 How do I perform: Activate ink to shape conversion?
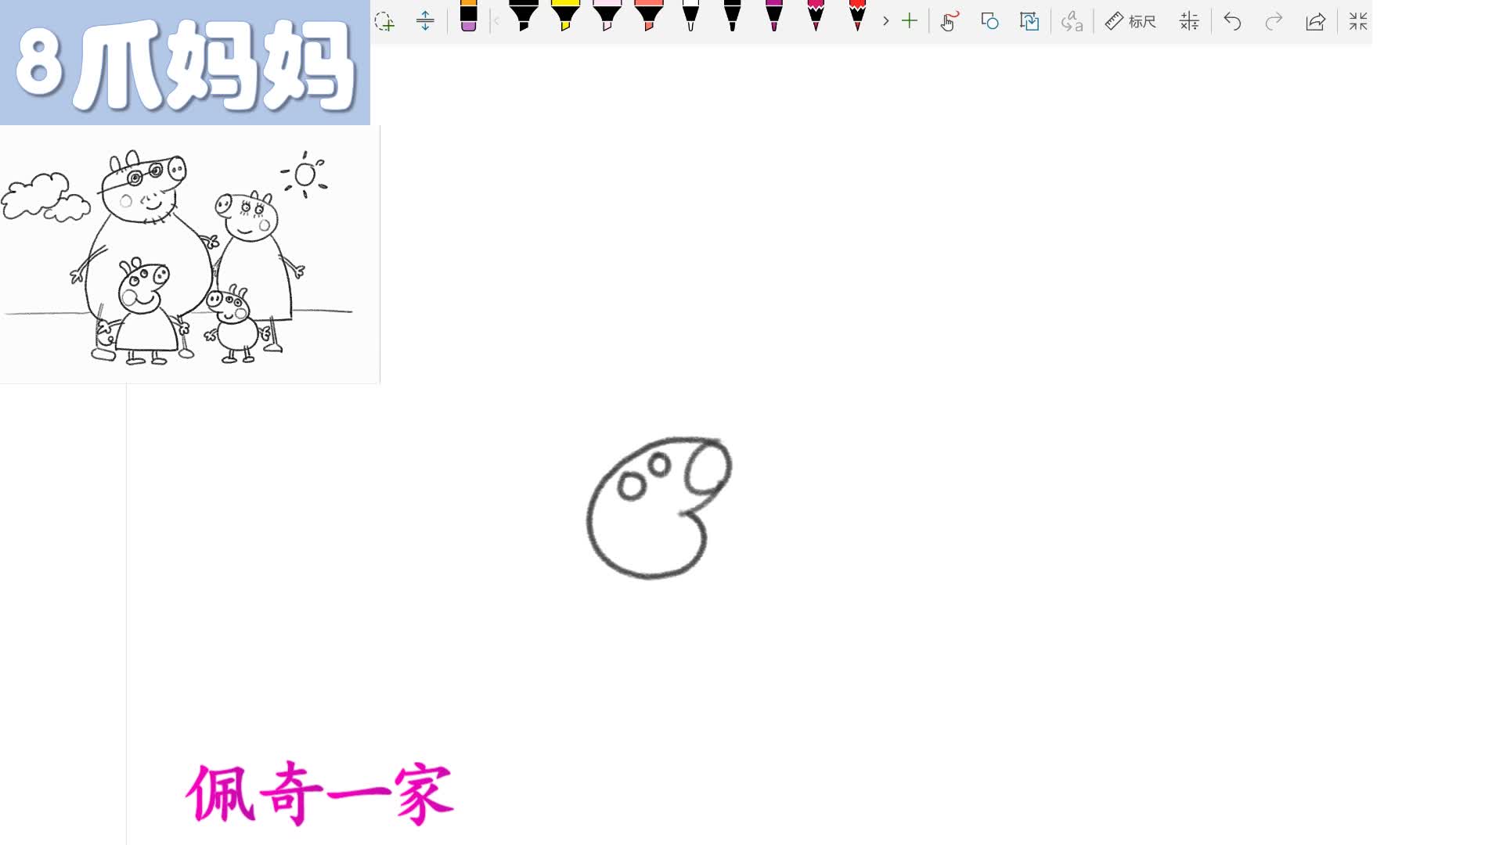coord(989,21)
